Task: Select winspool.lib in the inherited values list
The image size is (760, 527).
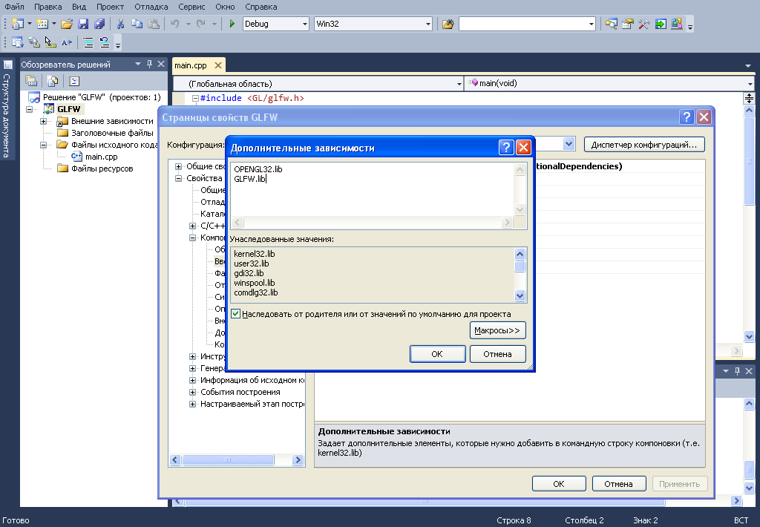Action: (x=254, y=283)
